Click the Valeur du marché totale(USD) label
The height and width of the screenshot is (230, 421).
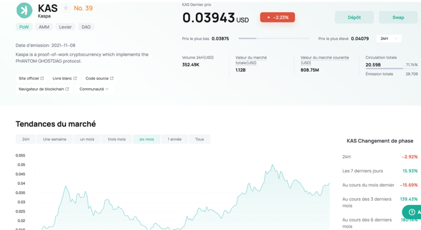pos(251,60)
